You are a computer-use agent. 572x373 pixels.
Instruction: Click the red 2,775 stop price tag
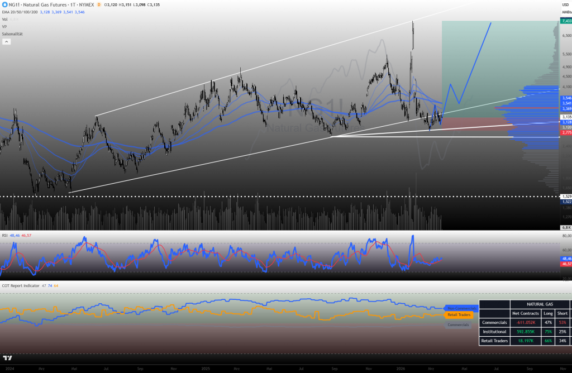(565, 132)
